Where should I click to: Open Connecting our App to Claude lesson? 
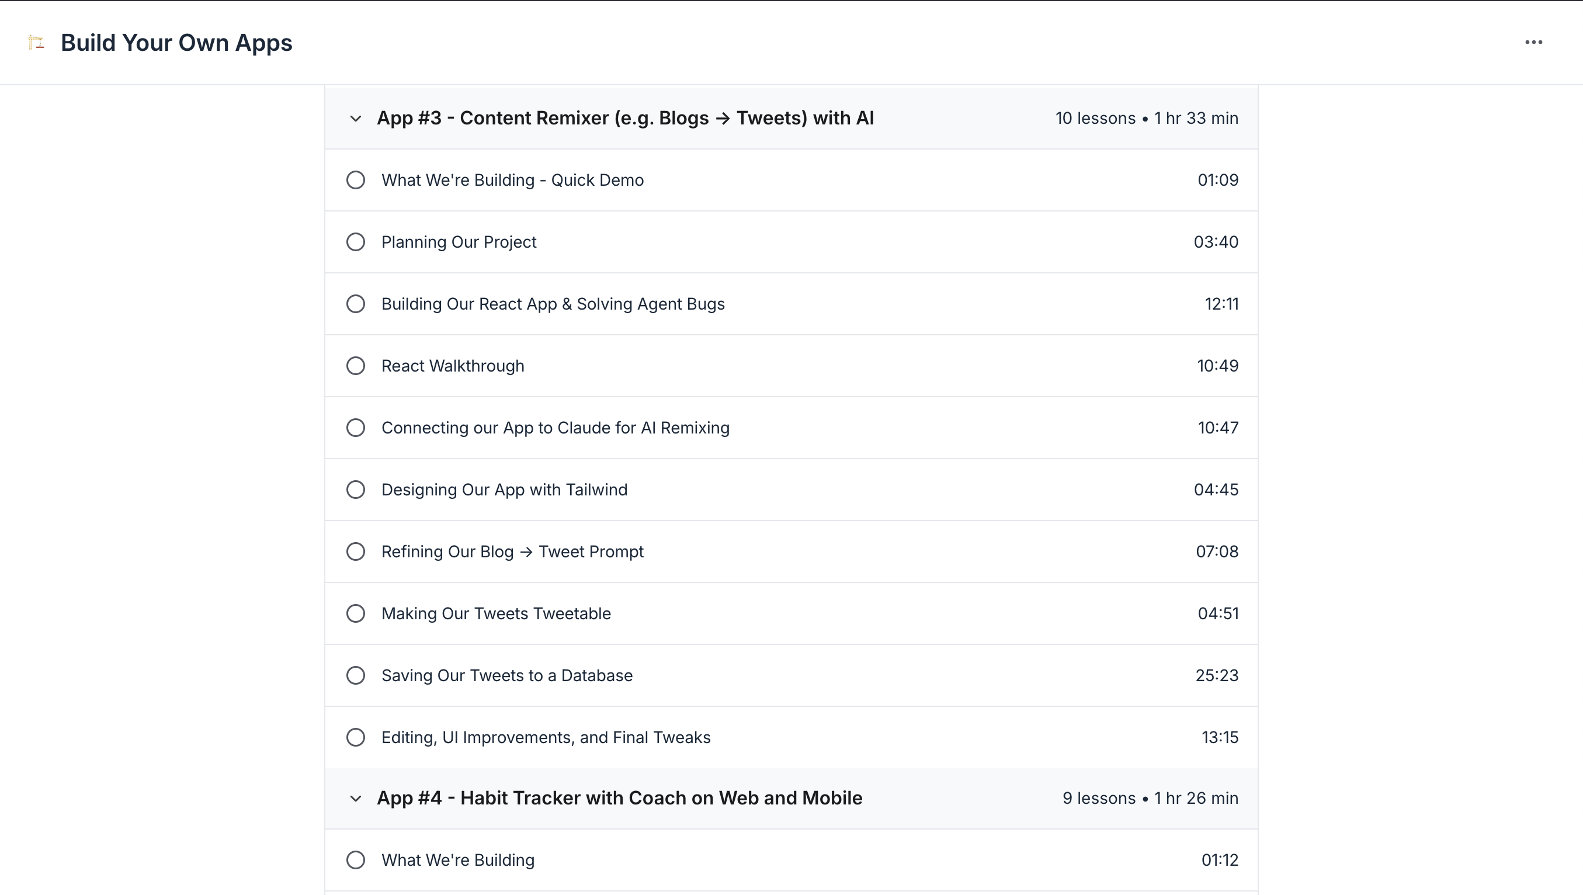pyautogui.click(x=555, y=428)
